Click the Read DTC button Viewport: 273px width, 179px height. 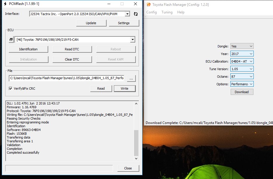pyautogui.click(x=72, y=49)
